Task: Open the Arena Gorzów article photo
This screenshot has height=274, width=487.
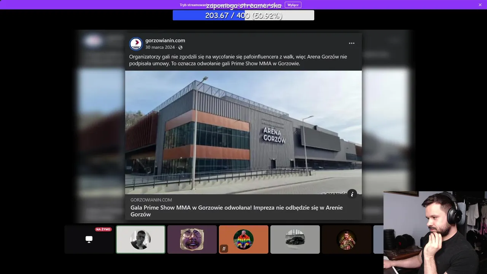Action: pos(243,132)
